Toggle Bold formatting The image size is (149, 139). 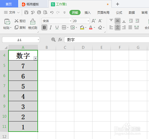point(44,27)
